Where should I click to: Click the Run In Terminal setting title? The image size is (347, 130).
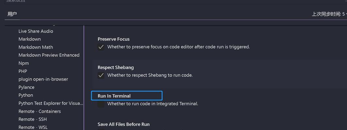[x=114, y=96]
